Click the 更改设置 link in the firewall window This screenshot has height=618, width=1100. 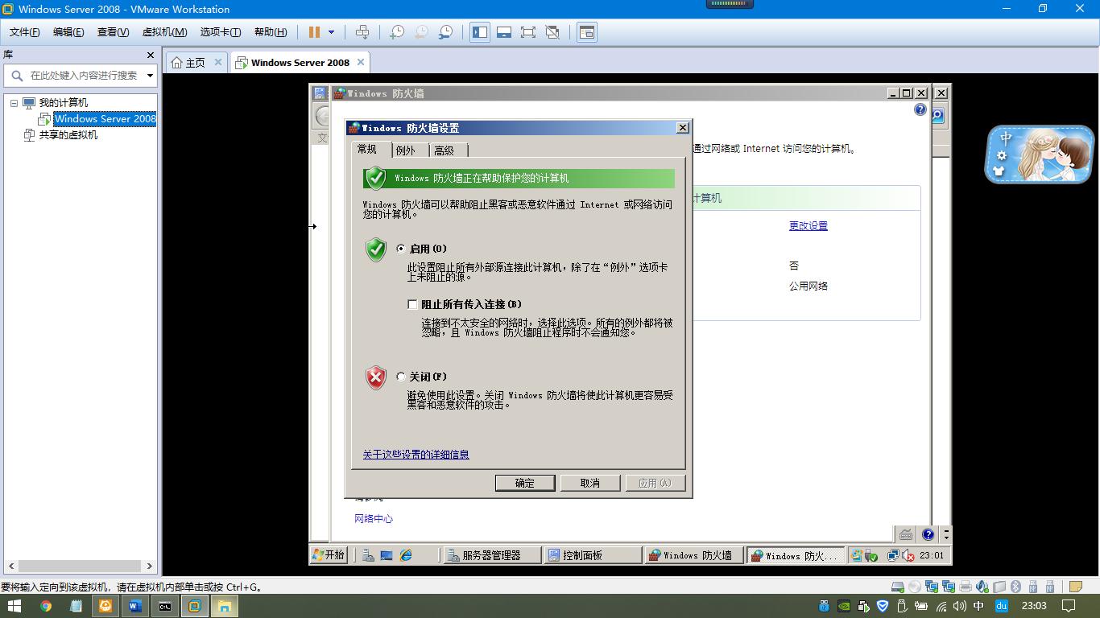(808, 226)
